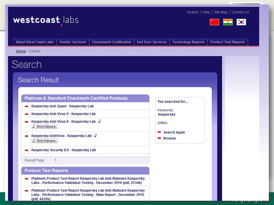Select the India flag icon
Screen dimensions: 274x205
click(228, 22)
